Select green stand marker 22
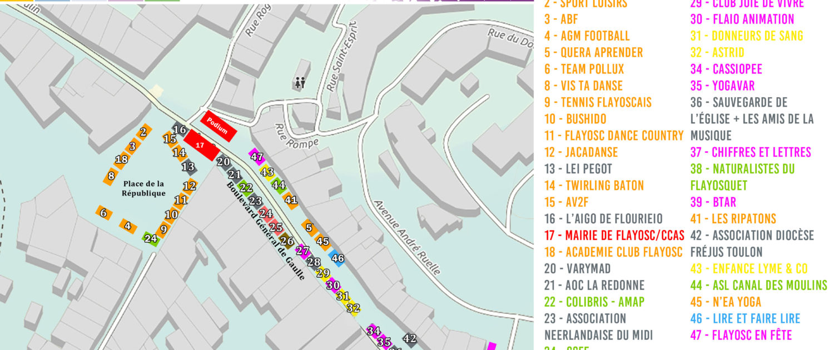This screenshot has height=350, width=834. click(245, 188)
